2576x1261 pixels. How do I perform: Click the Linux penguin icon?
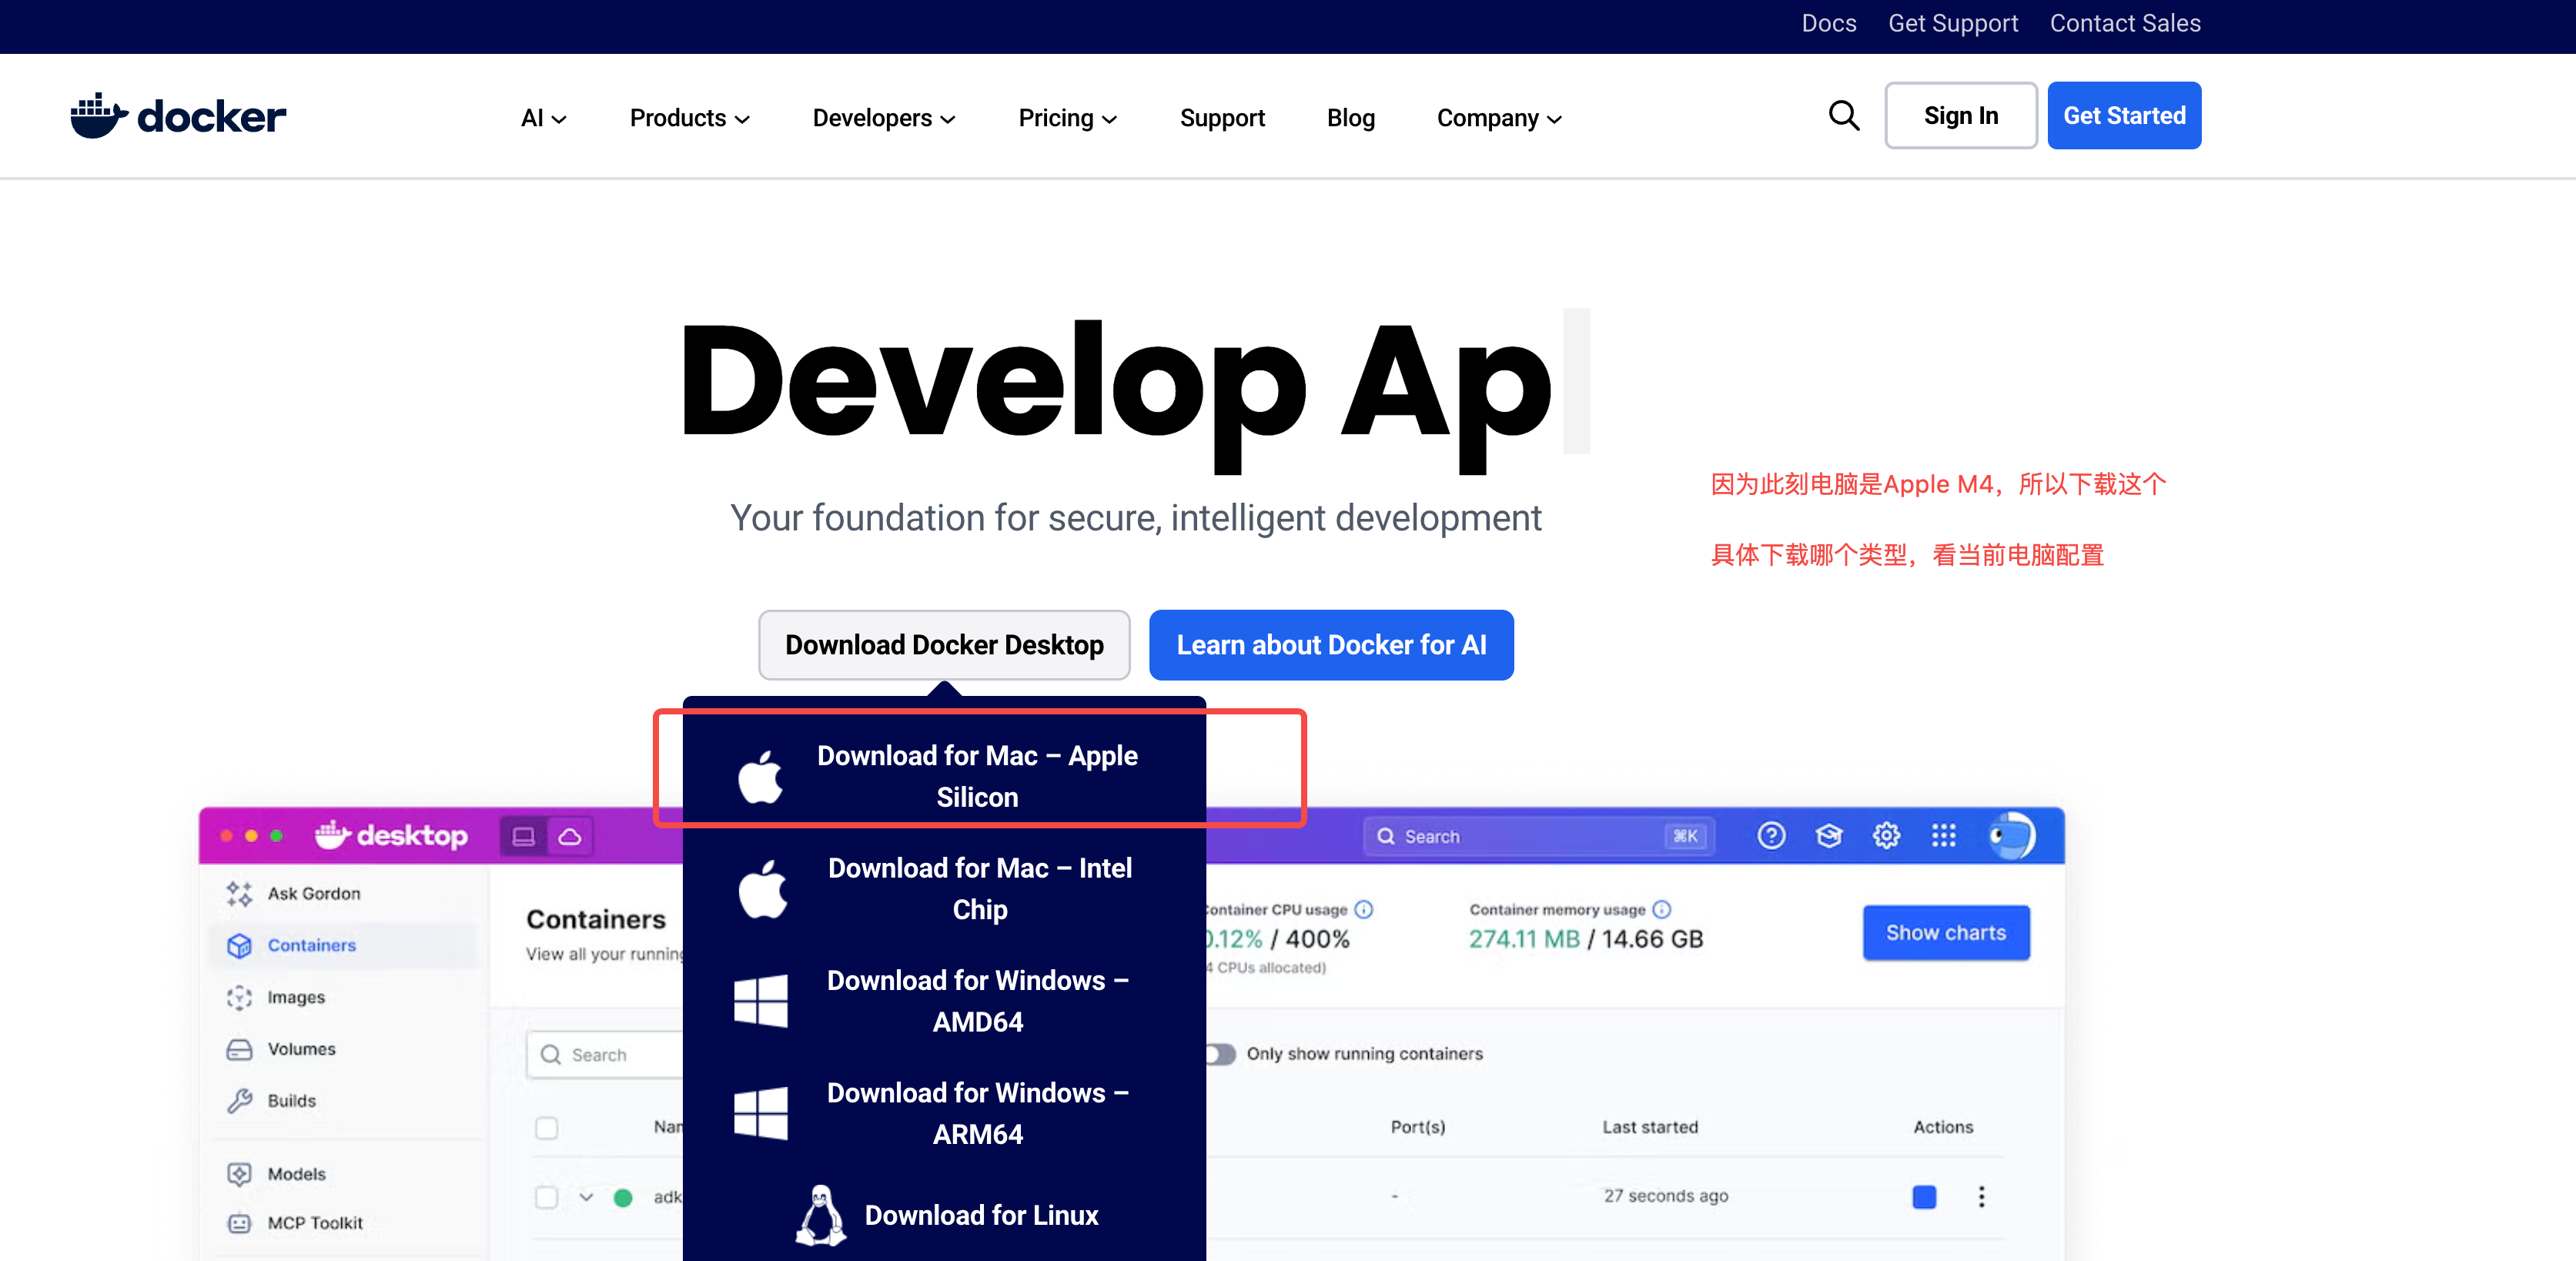click(x=821, y=1215)
